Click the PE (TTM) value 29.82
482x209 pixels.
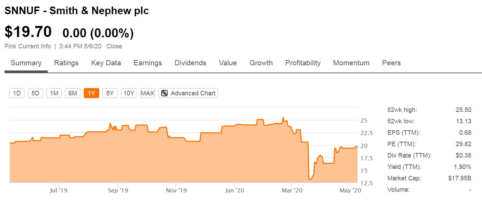(x=463, y=144)
